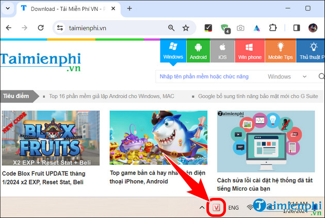Bookmark this page with the star icon
The height and width of the screenshot is (218, 325).
[186, 28]
